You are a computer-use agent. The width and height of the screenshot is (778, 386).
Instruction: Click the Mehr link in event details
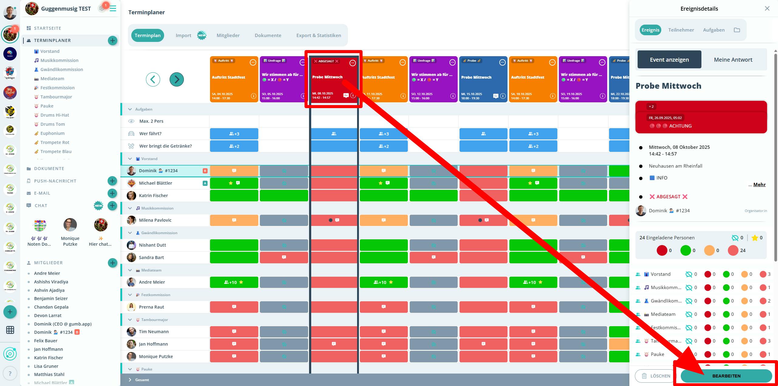point(759,185)
